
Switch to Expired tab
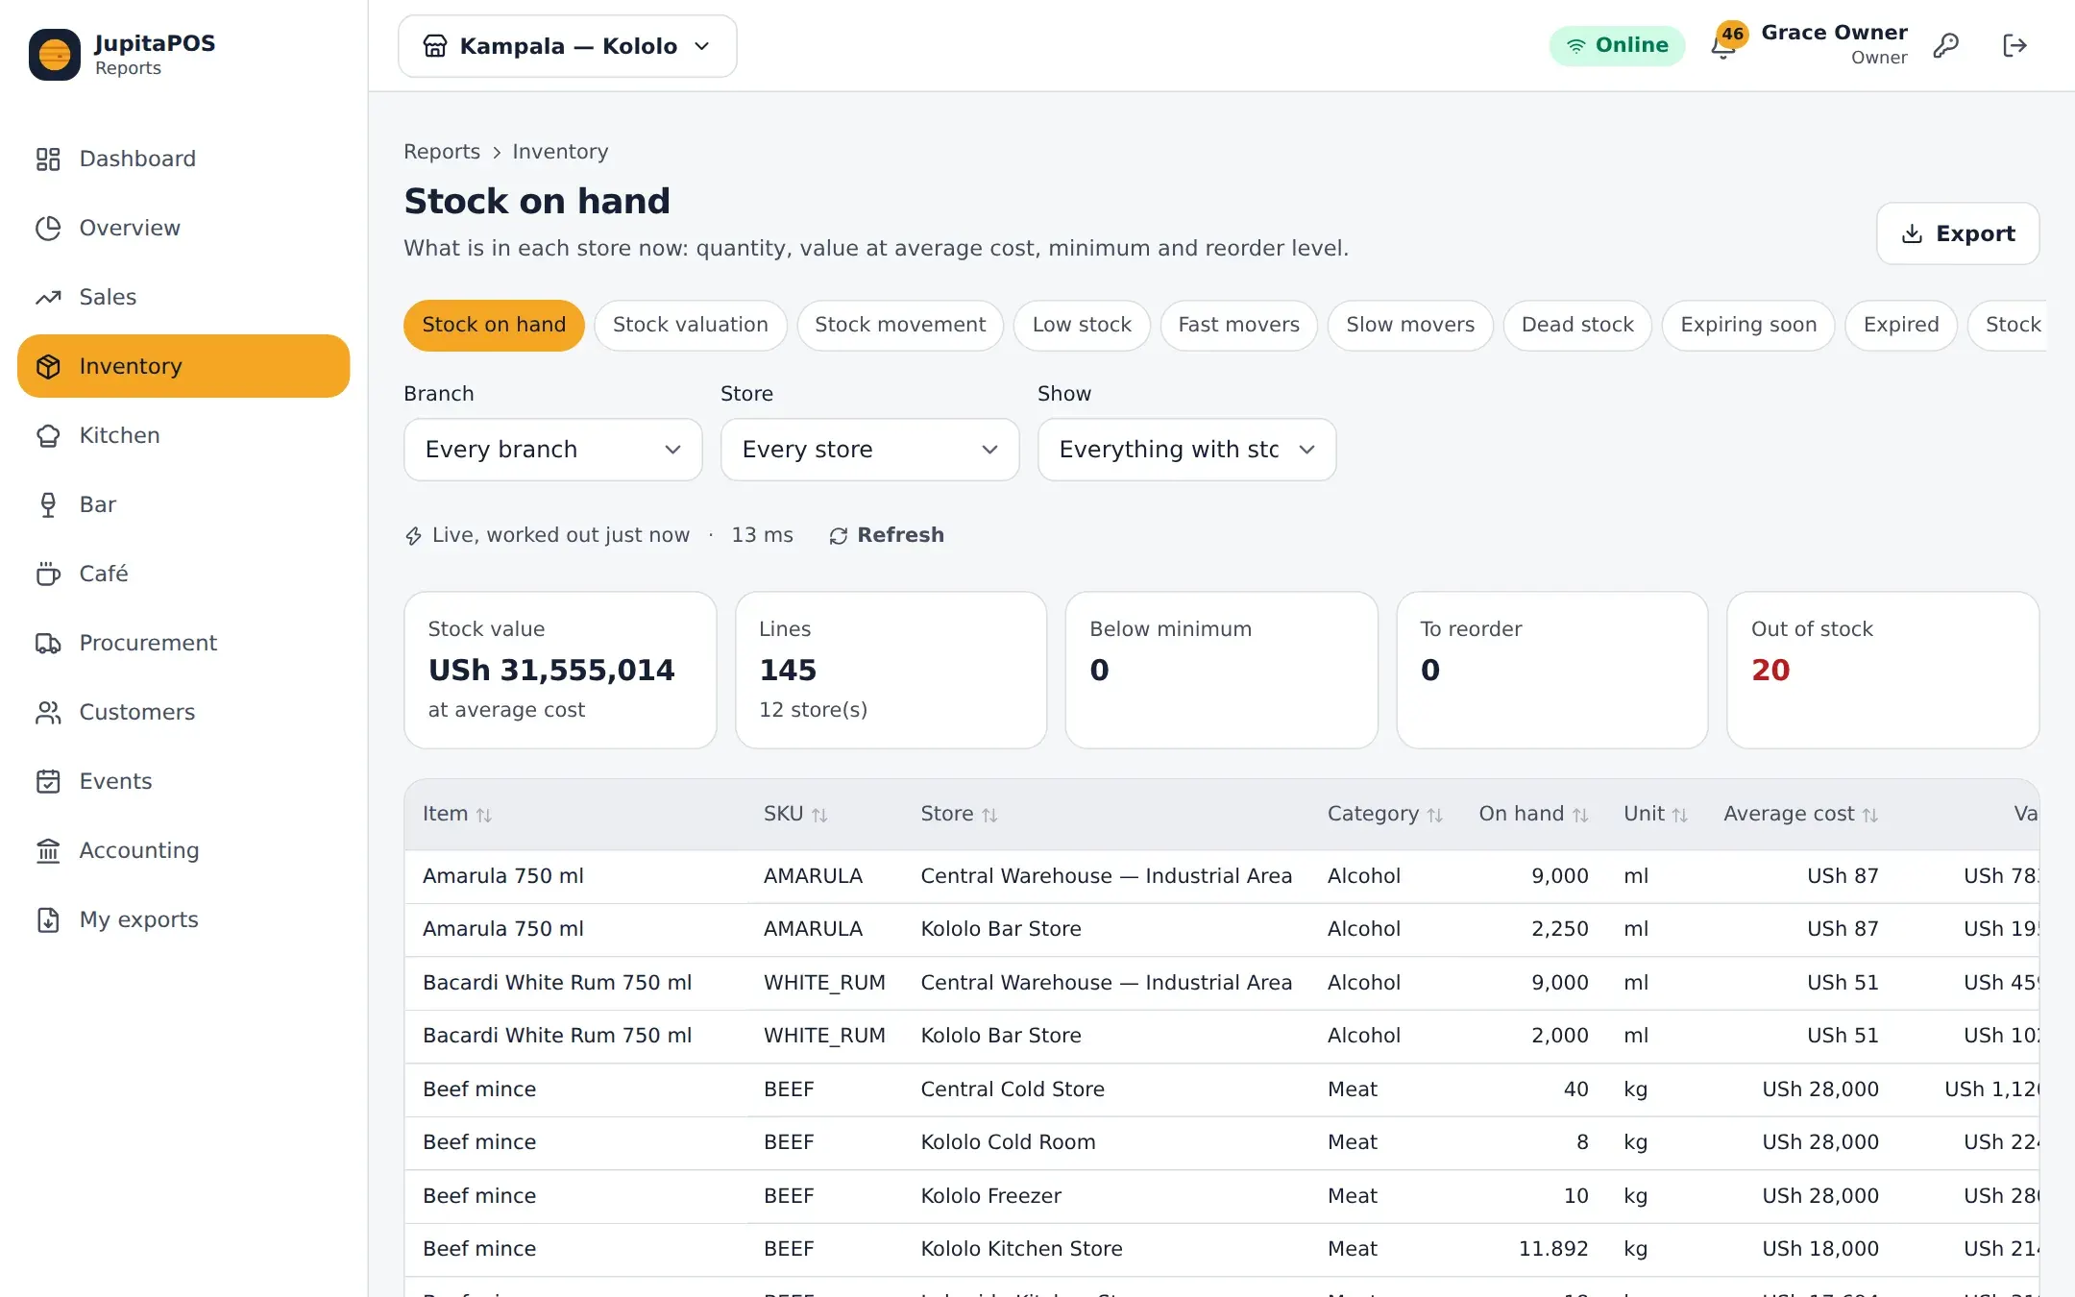[x=1901, y=325]
